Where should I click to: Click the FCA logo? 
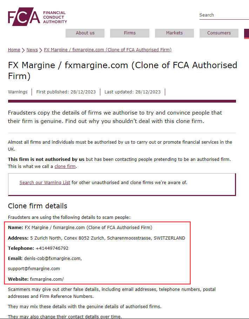tap(37, 17)
